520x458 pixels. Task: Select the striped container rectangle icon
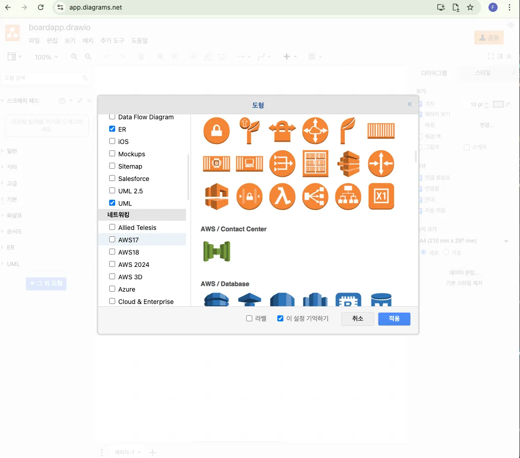(x=381, y=131)
